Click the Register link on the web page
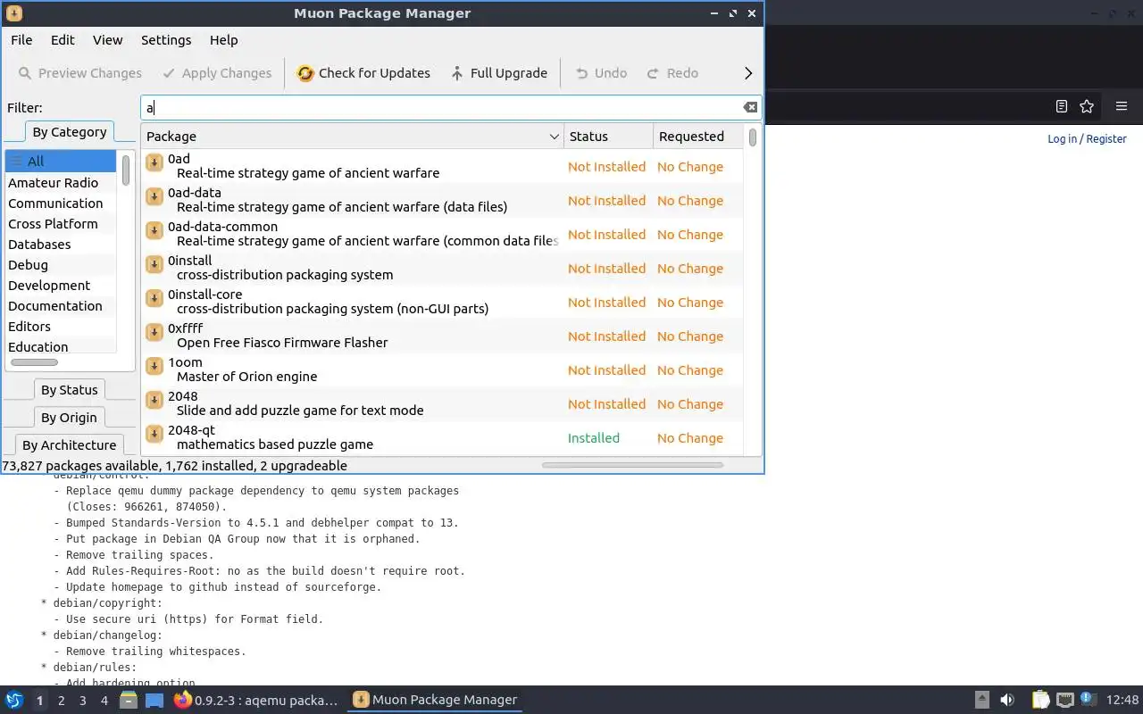The image size is (1143, 714). (x=1106, y=139)
